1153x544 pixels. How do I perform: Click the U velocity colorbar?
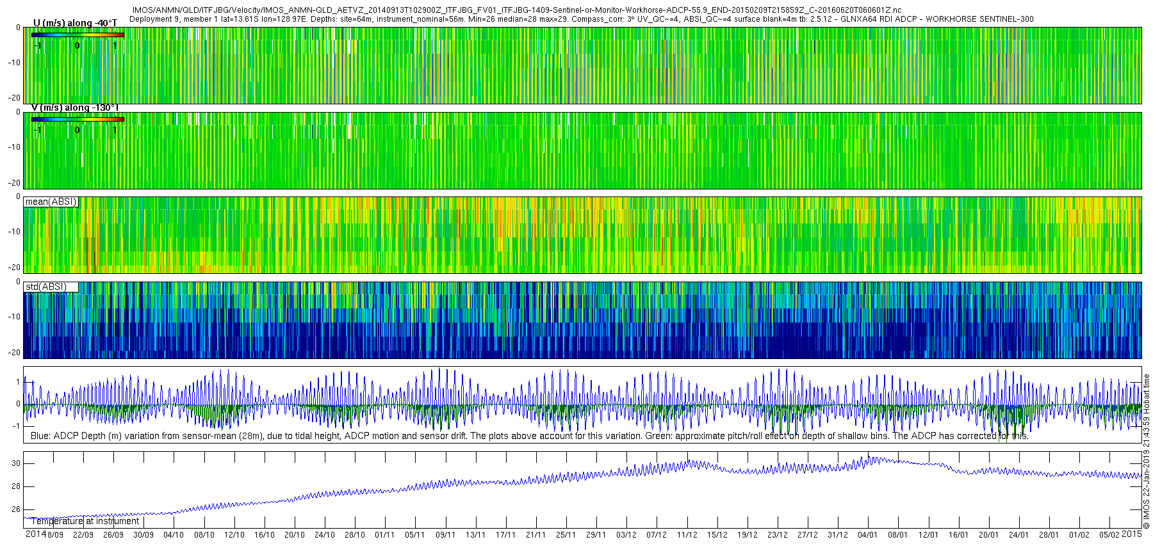[78, 35]
